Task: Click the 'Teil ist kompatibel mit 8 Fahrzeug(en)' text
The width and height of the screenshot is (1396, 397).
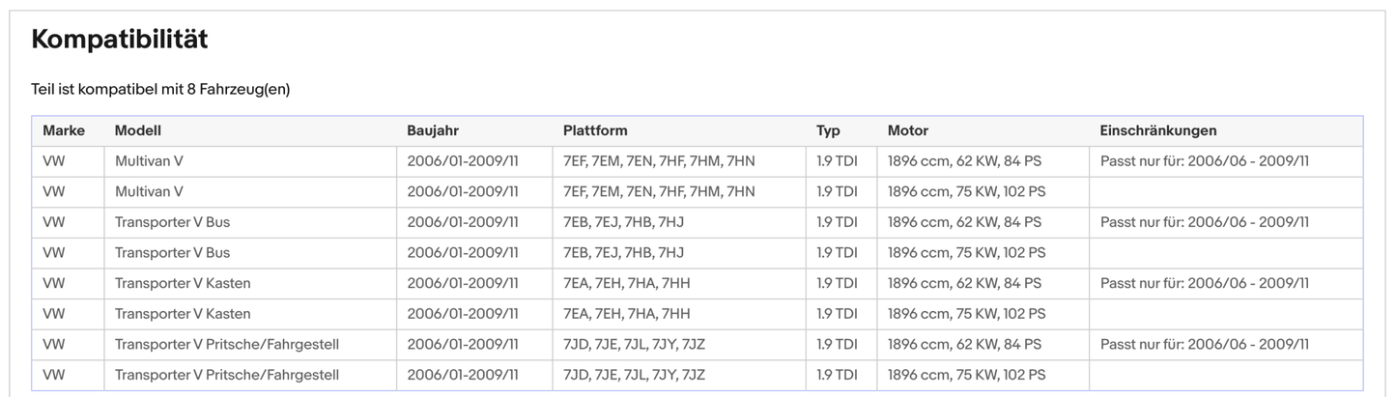Action: tap(160, 89)
